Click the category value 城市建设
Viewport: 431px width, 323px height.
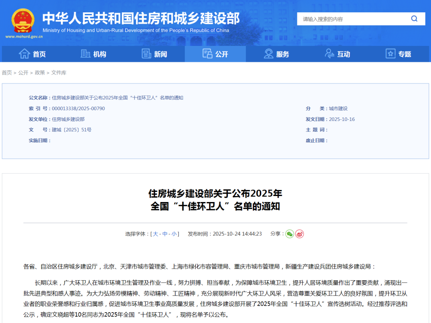(x=338, y=109)
